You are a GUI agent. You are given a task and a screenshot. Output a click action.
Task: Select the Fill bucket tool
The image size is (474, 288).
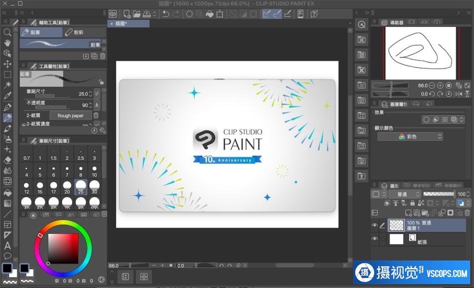pyautogui.click(x=7, y=192)
